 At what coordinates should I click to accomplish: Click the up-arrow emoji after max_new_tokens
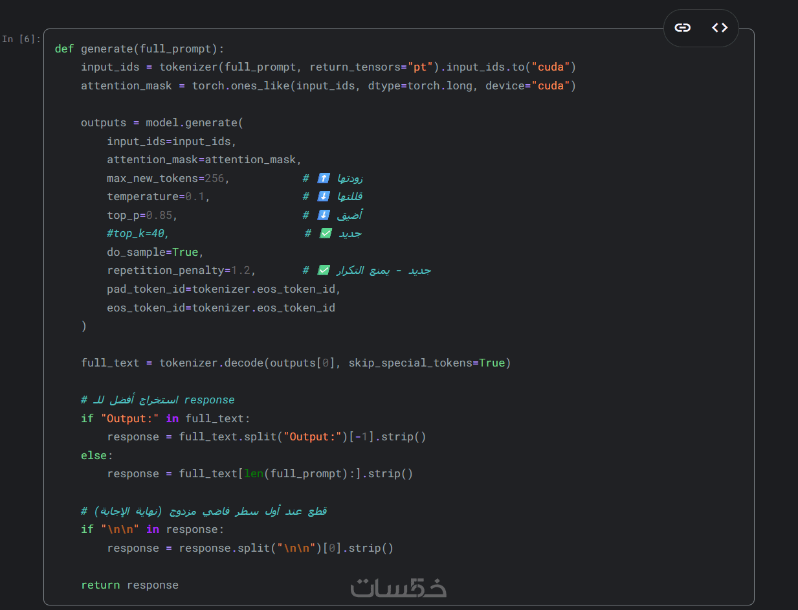coord(323,178)
